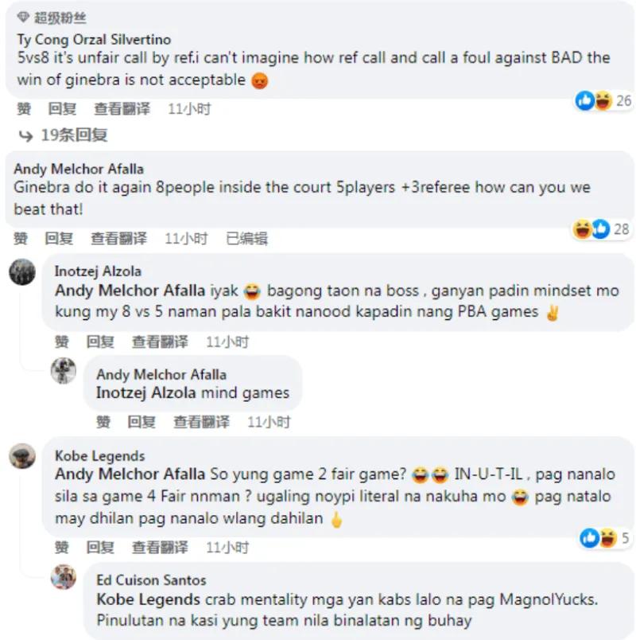The height and width of the screenshot is (640, 636).
Task: Click Andy Melchor Afalla's reply avatar
Action: coord(63,371)
